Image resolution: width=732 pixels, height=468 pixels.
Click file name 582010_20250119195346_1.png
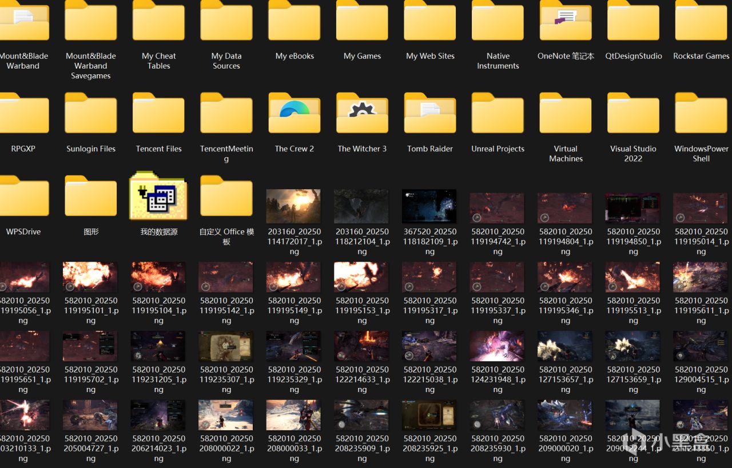566,311
